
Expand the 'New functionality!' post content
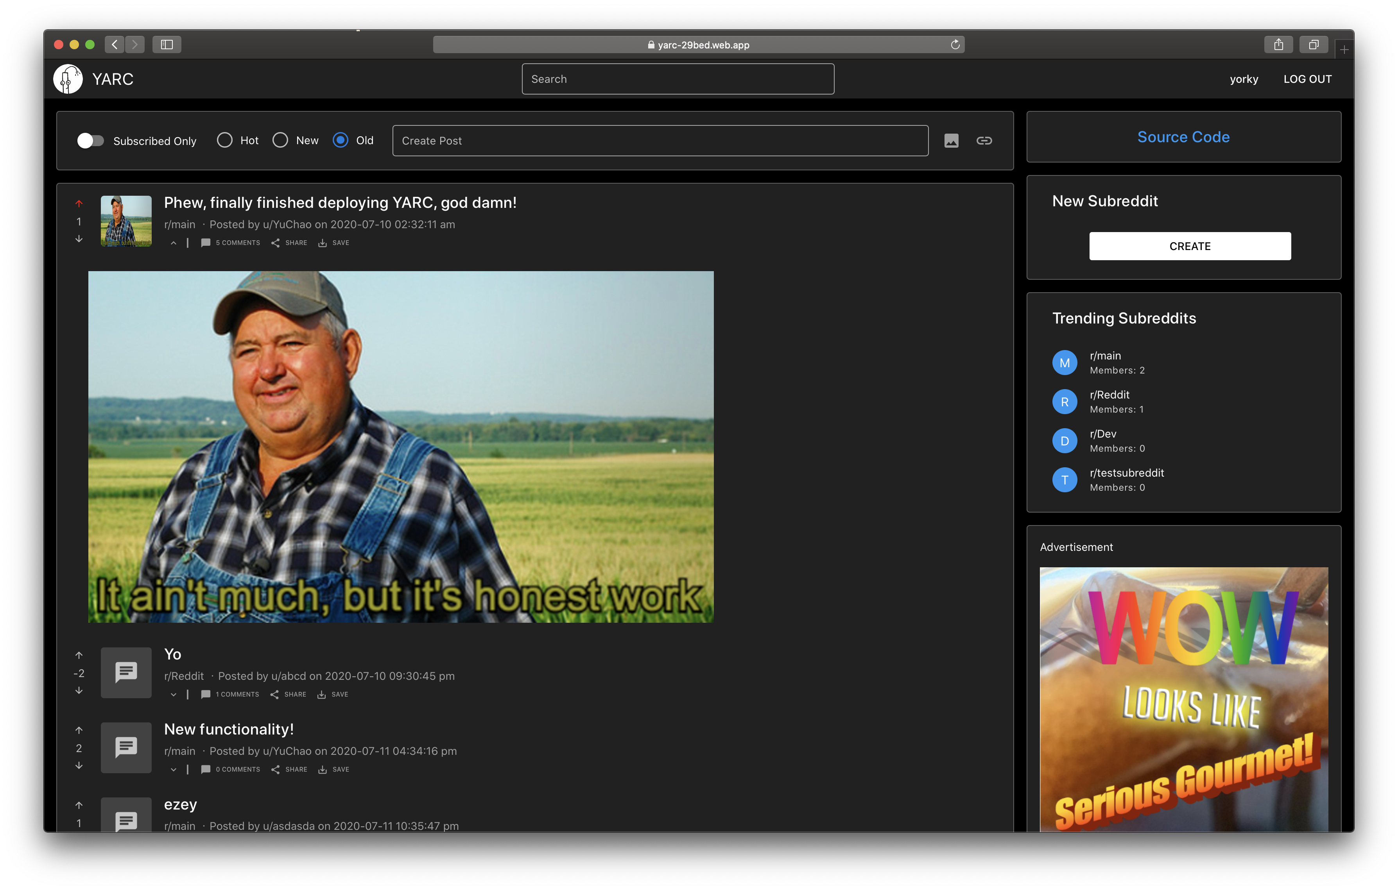coord(173,770)
